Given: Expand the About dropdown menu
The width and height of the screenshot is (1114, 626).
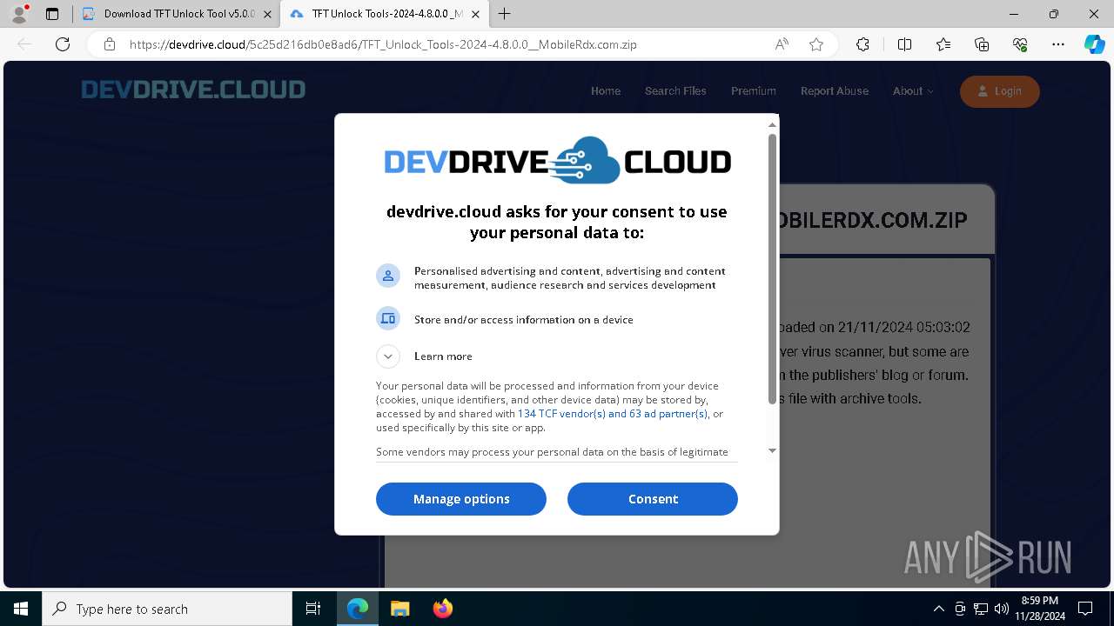Looking at the screenshot, I should [x=913, y=90].
